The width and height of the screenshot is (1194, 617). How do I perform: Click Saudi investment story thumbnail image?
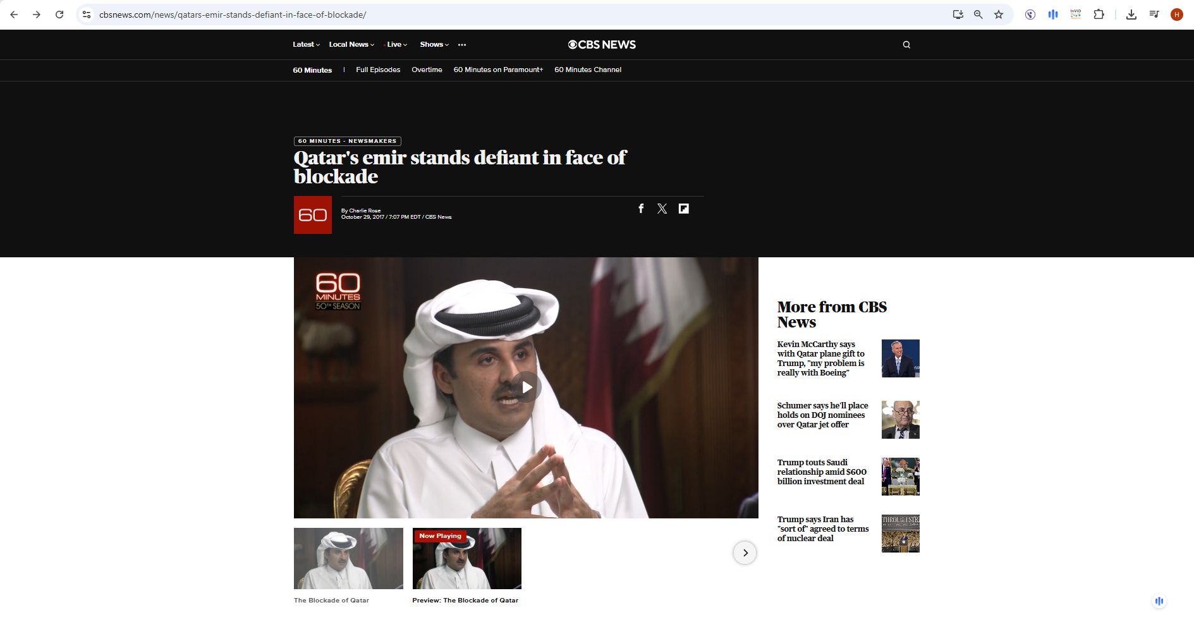pos(901,477)
